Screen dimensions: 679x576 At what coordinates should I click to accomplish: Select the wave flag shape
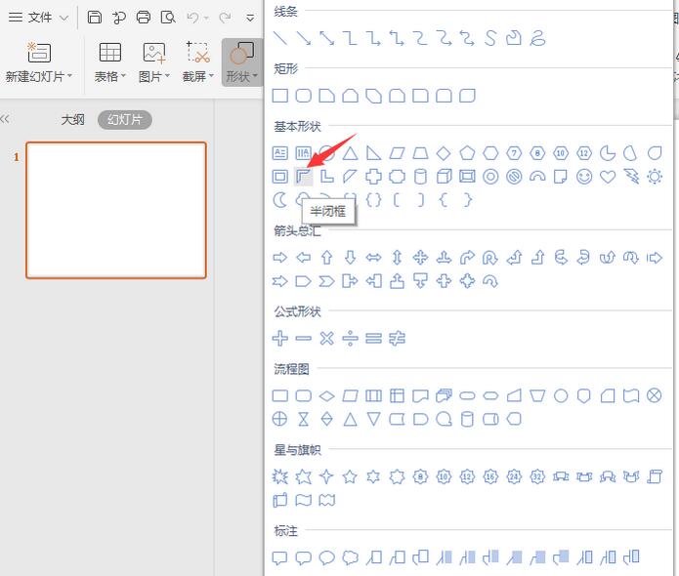303,500
